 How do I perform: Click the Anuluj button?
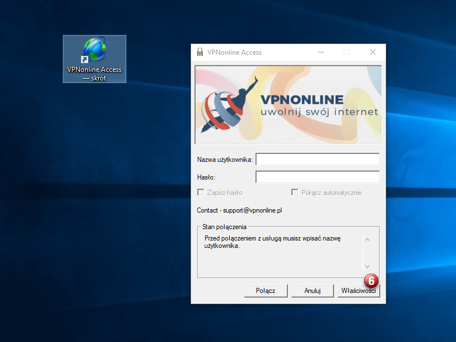pyautogui.click(x=312, y=291)
